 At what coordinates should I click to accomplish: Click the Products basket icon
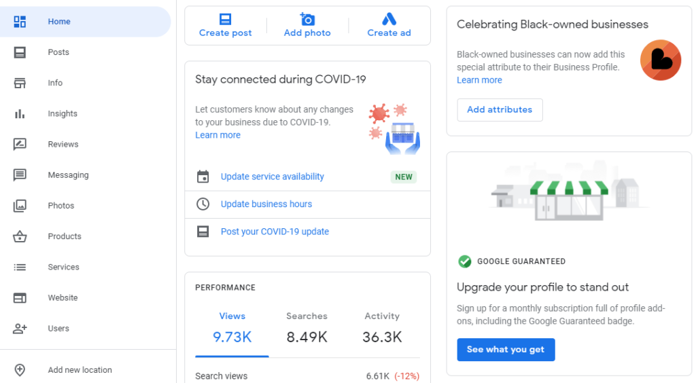pos(20,236)
